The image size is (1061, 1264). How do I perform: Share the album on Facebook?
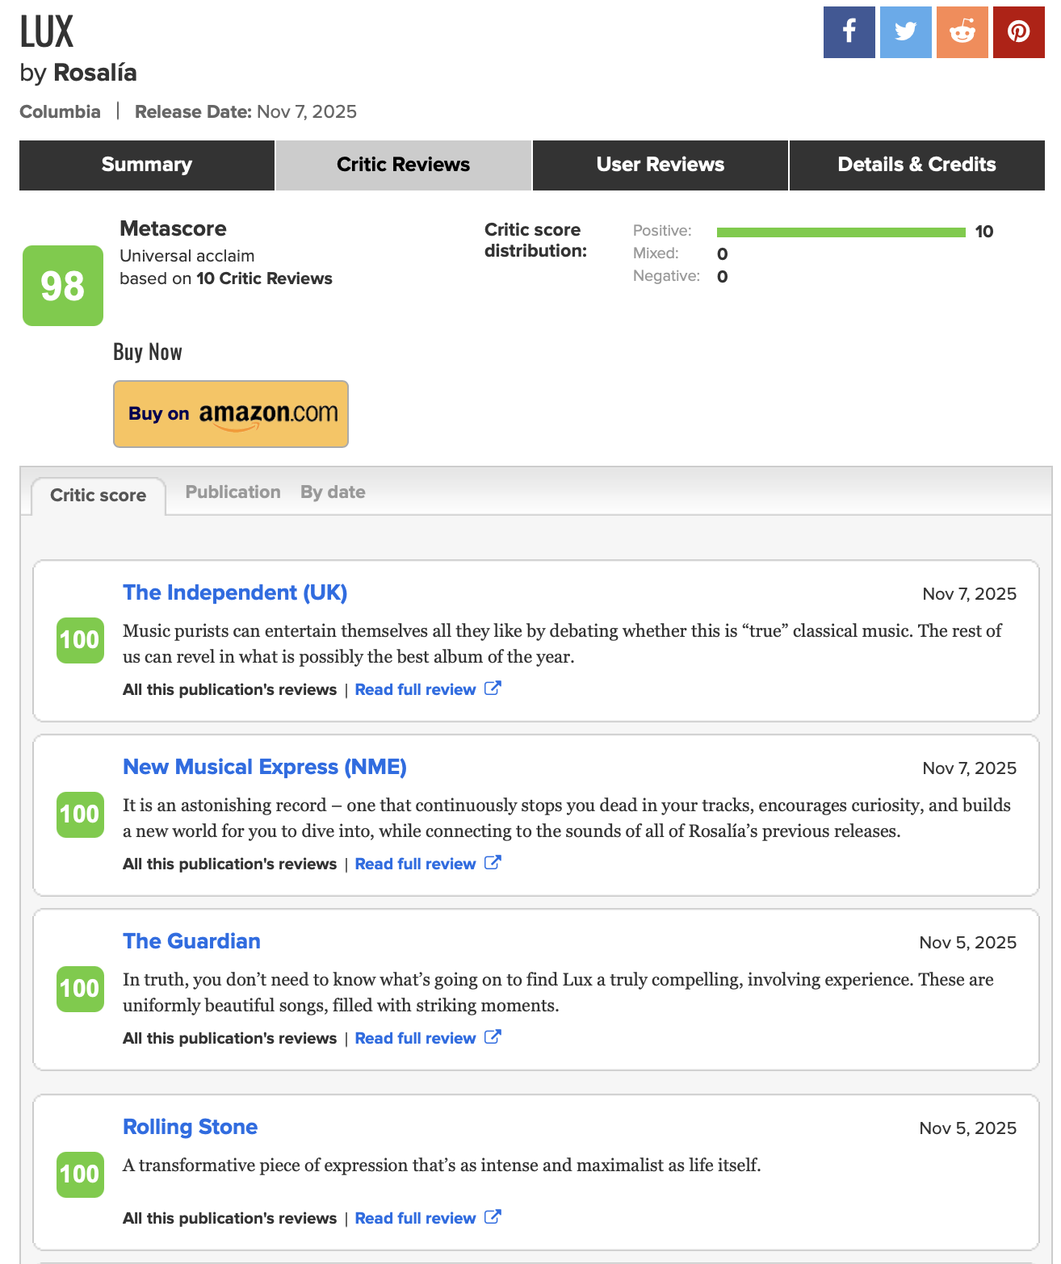tap(849, 32)
